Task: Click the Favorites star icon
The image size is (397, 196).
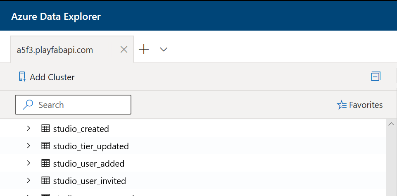Action: (342, 105)
